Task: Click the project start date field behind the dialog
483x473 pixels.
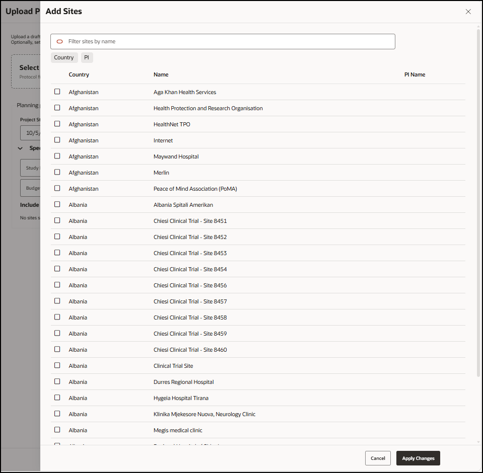Action: [30, 133]
